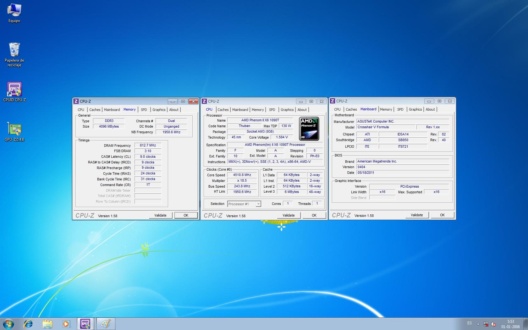Click the BIOS date 05/18/2011
Screen dimensions: 528x330
(x=403, y=173)
